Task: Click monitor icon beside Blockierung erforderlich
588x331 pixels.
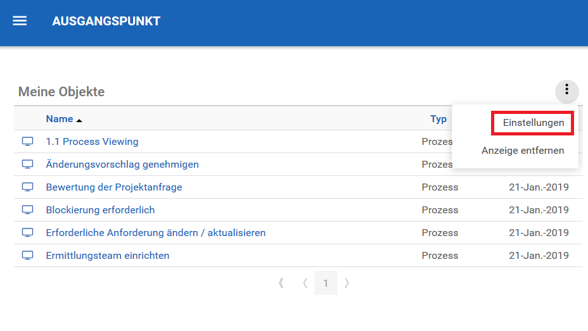Action: pyautogui.click(x=28, y=209)
